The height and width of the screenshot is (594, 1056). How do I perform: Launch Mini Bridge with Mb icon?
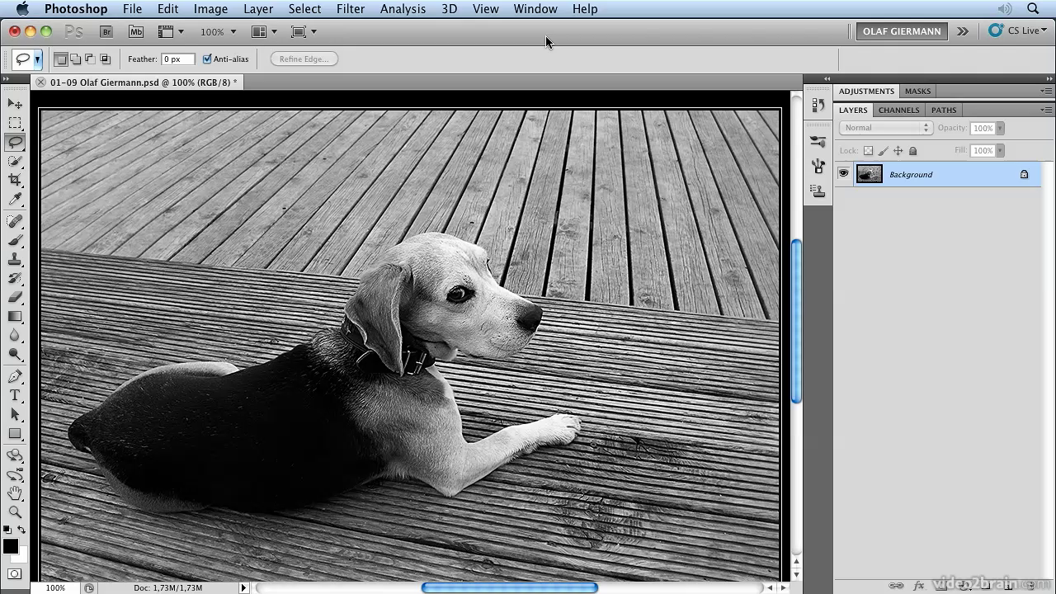click(136, 31)
